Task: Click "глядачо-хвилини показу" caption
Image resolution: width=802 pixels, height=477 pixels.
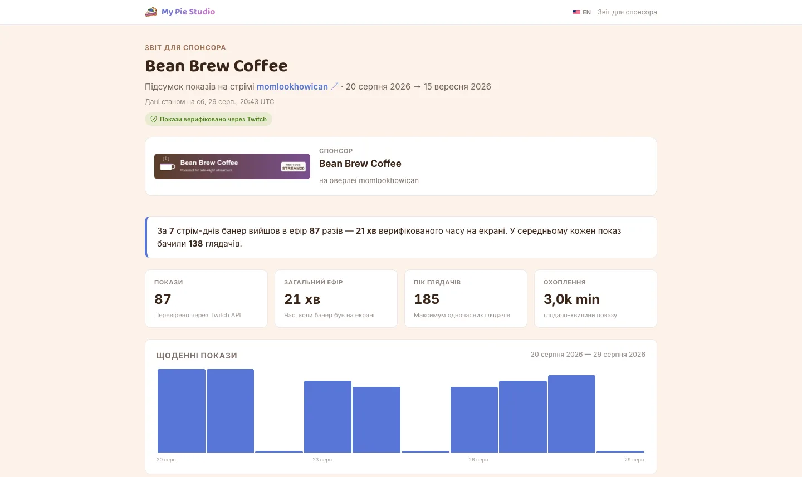Action: tap(580, 315)
